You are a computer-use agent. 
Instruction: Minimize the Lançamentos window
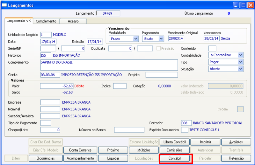(x=236, y=5)
